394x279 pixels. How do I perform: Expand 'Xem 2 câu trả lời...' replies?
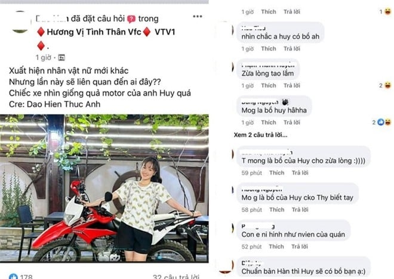click(x=260, y=135)
